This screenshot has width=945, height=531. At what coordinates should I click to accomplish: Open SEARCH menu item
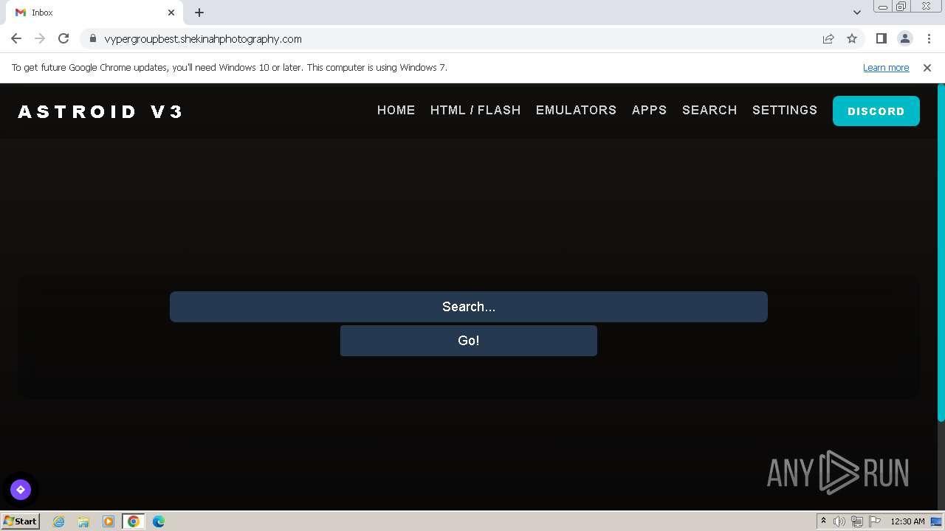click(709, 110)
